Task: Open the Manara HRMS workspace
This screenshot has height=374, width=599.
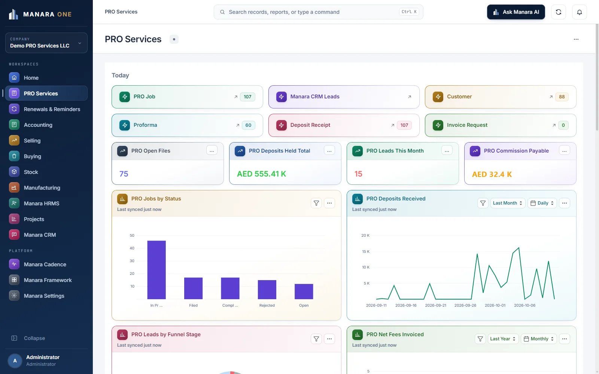Action: [46, 203]
